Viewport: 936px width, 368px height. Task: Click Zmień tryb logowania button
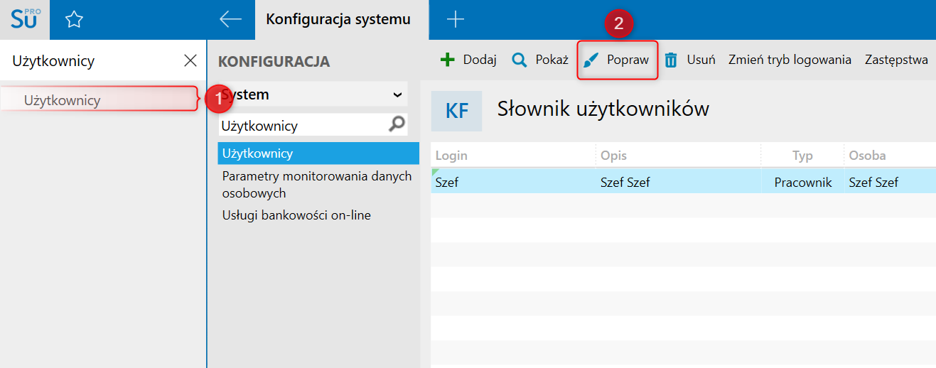coord(790,60)
